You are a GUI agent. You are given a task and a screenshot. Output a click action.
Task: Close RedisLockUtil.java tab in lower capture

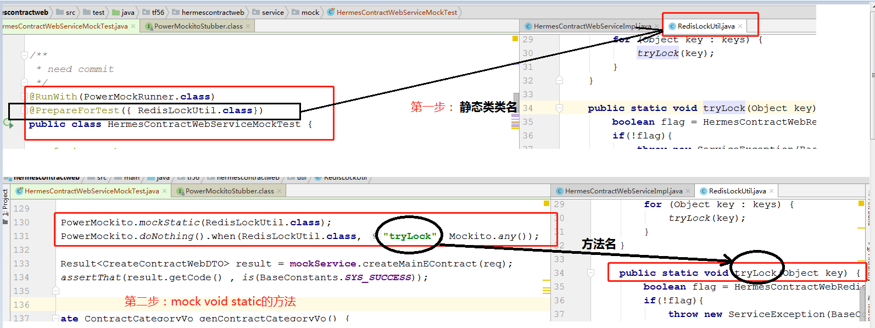click(x=771, y=191)
